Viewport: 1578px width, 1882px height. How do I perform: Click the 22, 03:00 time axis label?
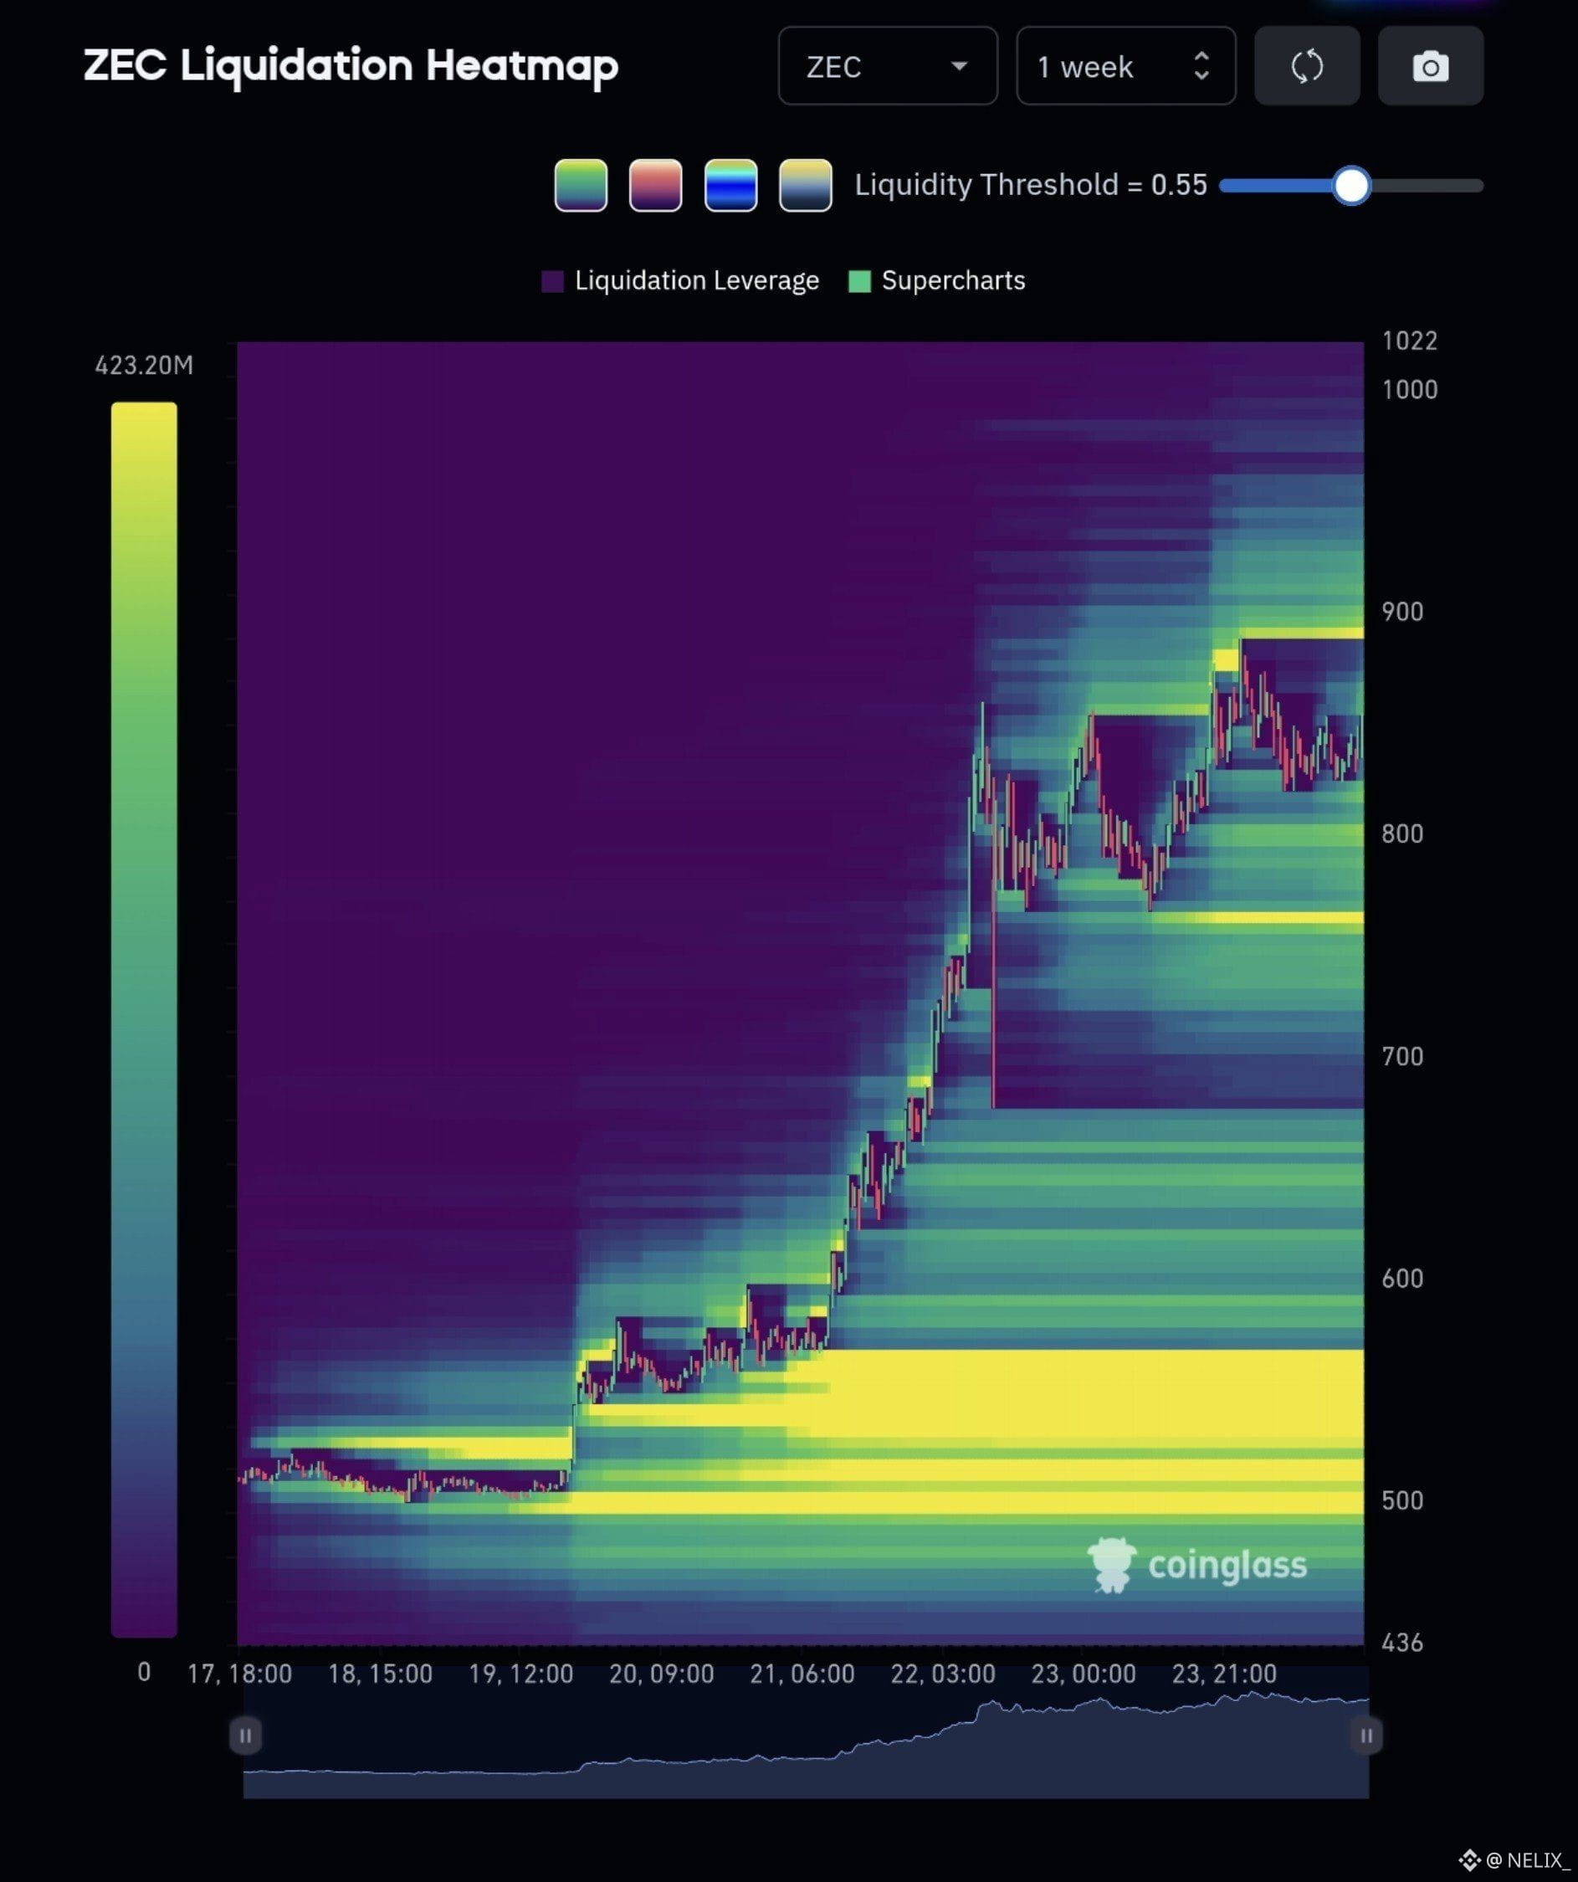(943, 1674)
